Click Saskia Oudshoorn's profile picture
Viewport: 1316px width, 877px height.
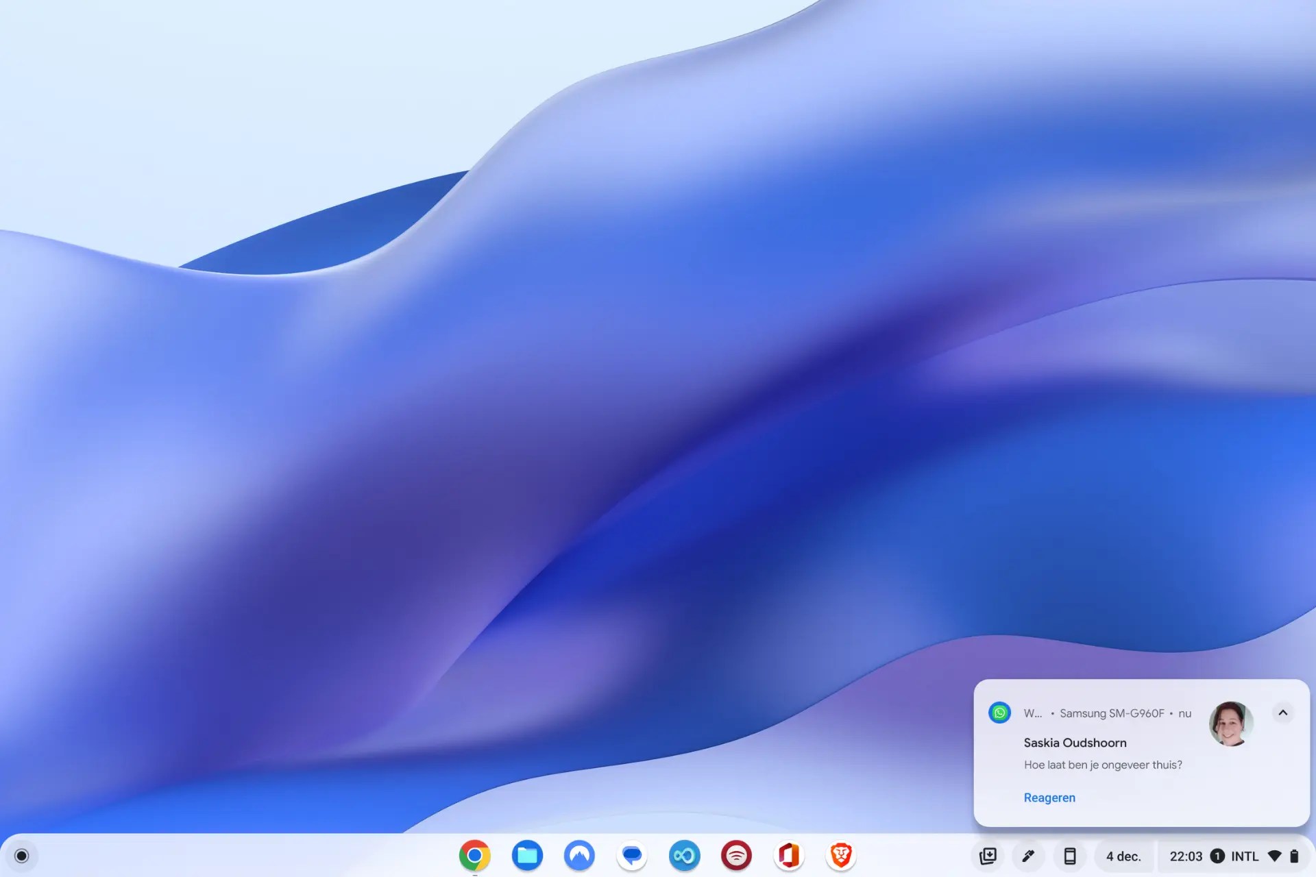point(1232,726)
